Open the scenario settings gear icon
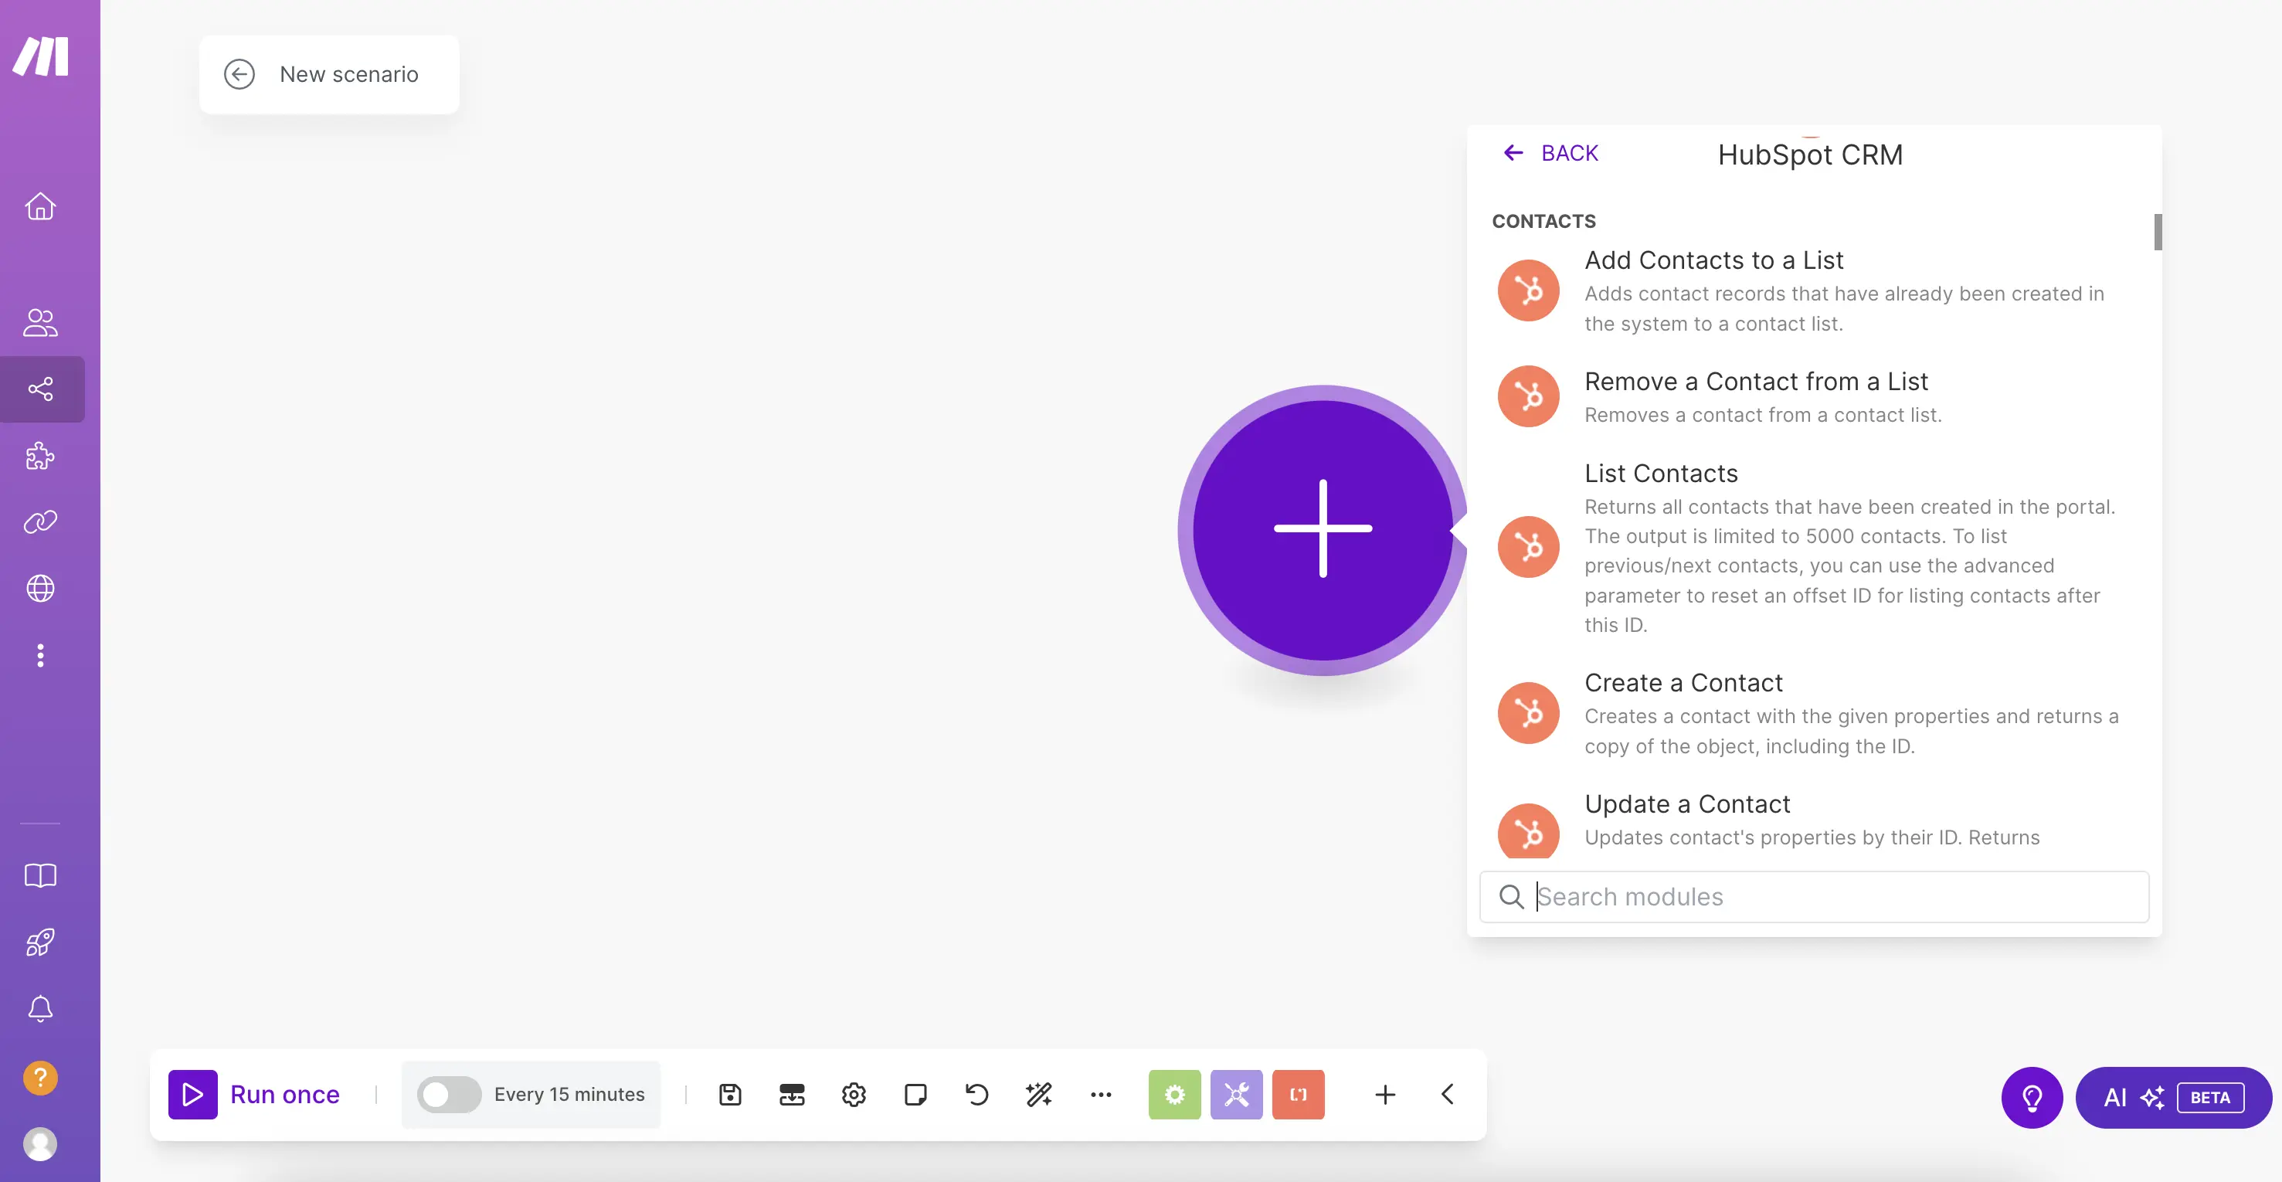The image size is (2282, 1182). pos(854,1094)
